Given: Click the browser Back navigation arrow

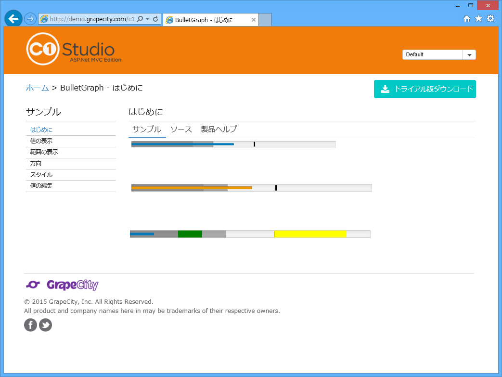Looking at the screenshot, I should point(13,18).
